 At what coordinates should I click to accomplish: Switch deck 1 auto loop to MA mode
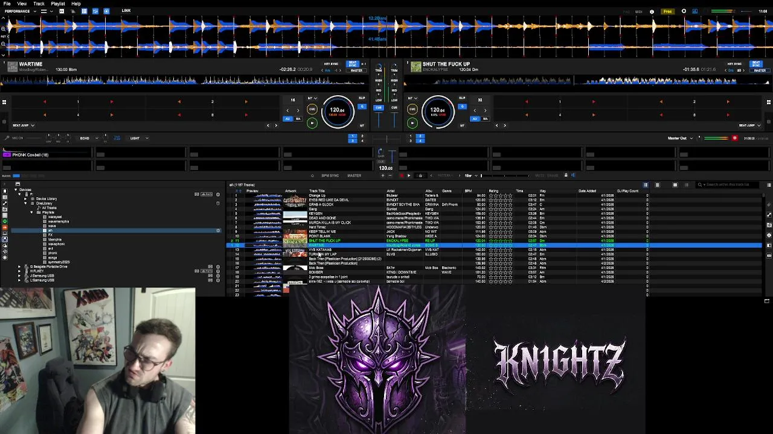coord(298,119)
